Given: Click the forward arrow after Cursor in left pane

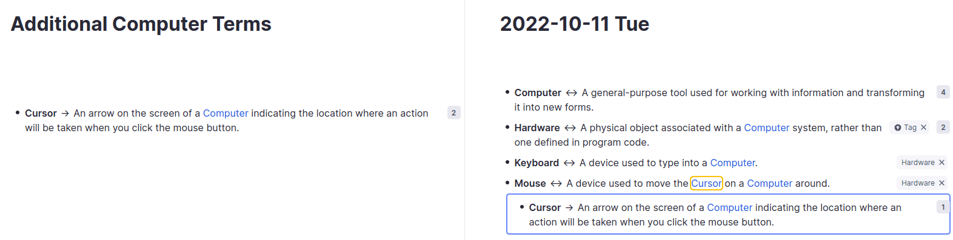Looking at the screenshot, I should 65,114.
